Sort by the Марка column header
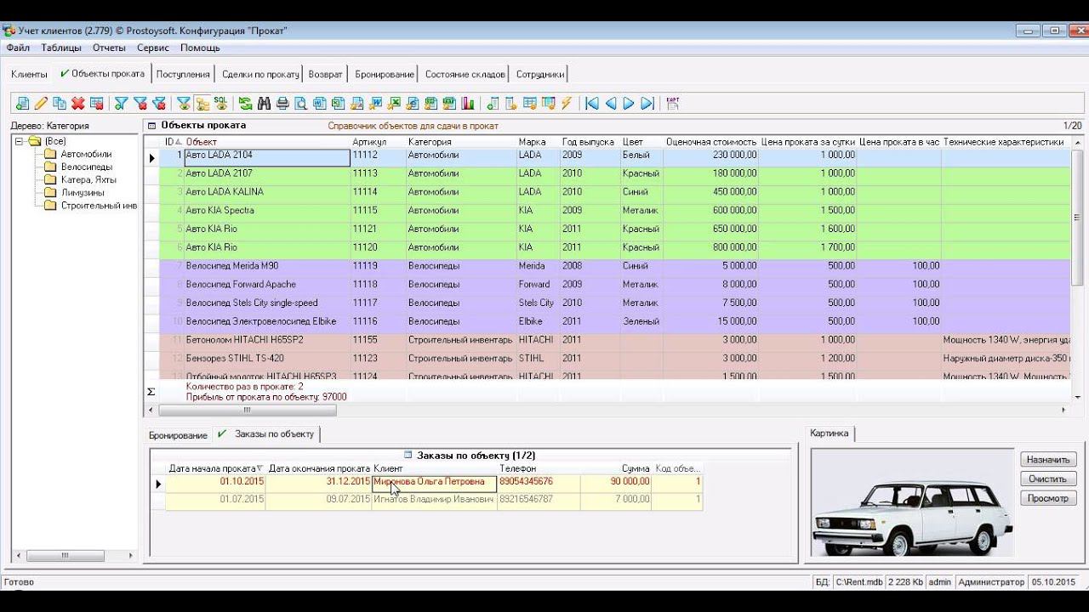 point(538,142)
